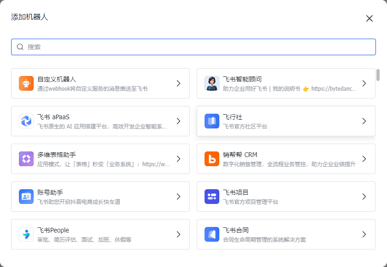Click the purple 多维表格助手 icon
The height and width of the screenshot is (267, 387).
pyautogui.click(x=26, y=159)
